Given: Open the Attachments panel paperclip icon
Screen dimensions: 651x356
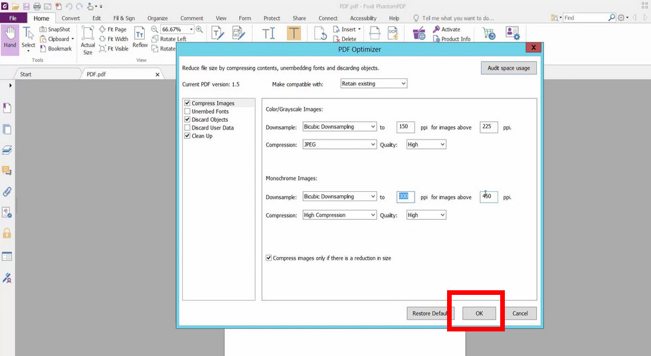Looking at the screenshot, I should click(7, 192).
